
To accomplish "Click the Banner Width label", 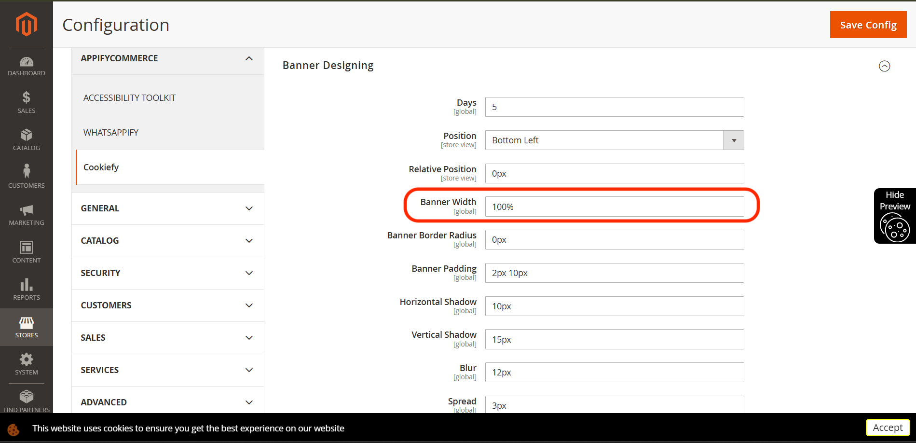I will 448,202.
